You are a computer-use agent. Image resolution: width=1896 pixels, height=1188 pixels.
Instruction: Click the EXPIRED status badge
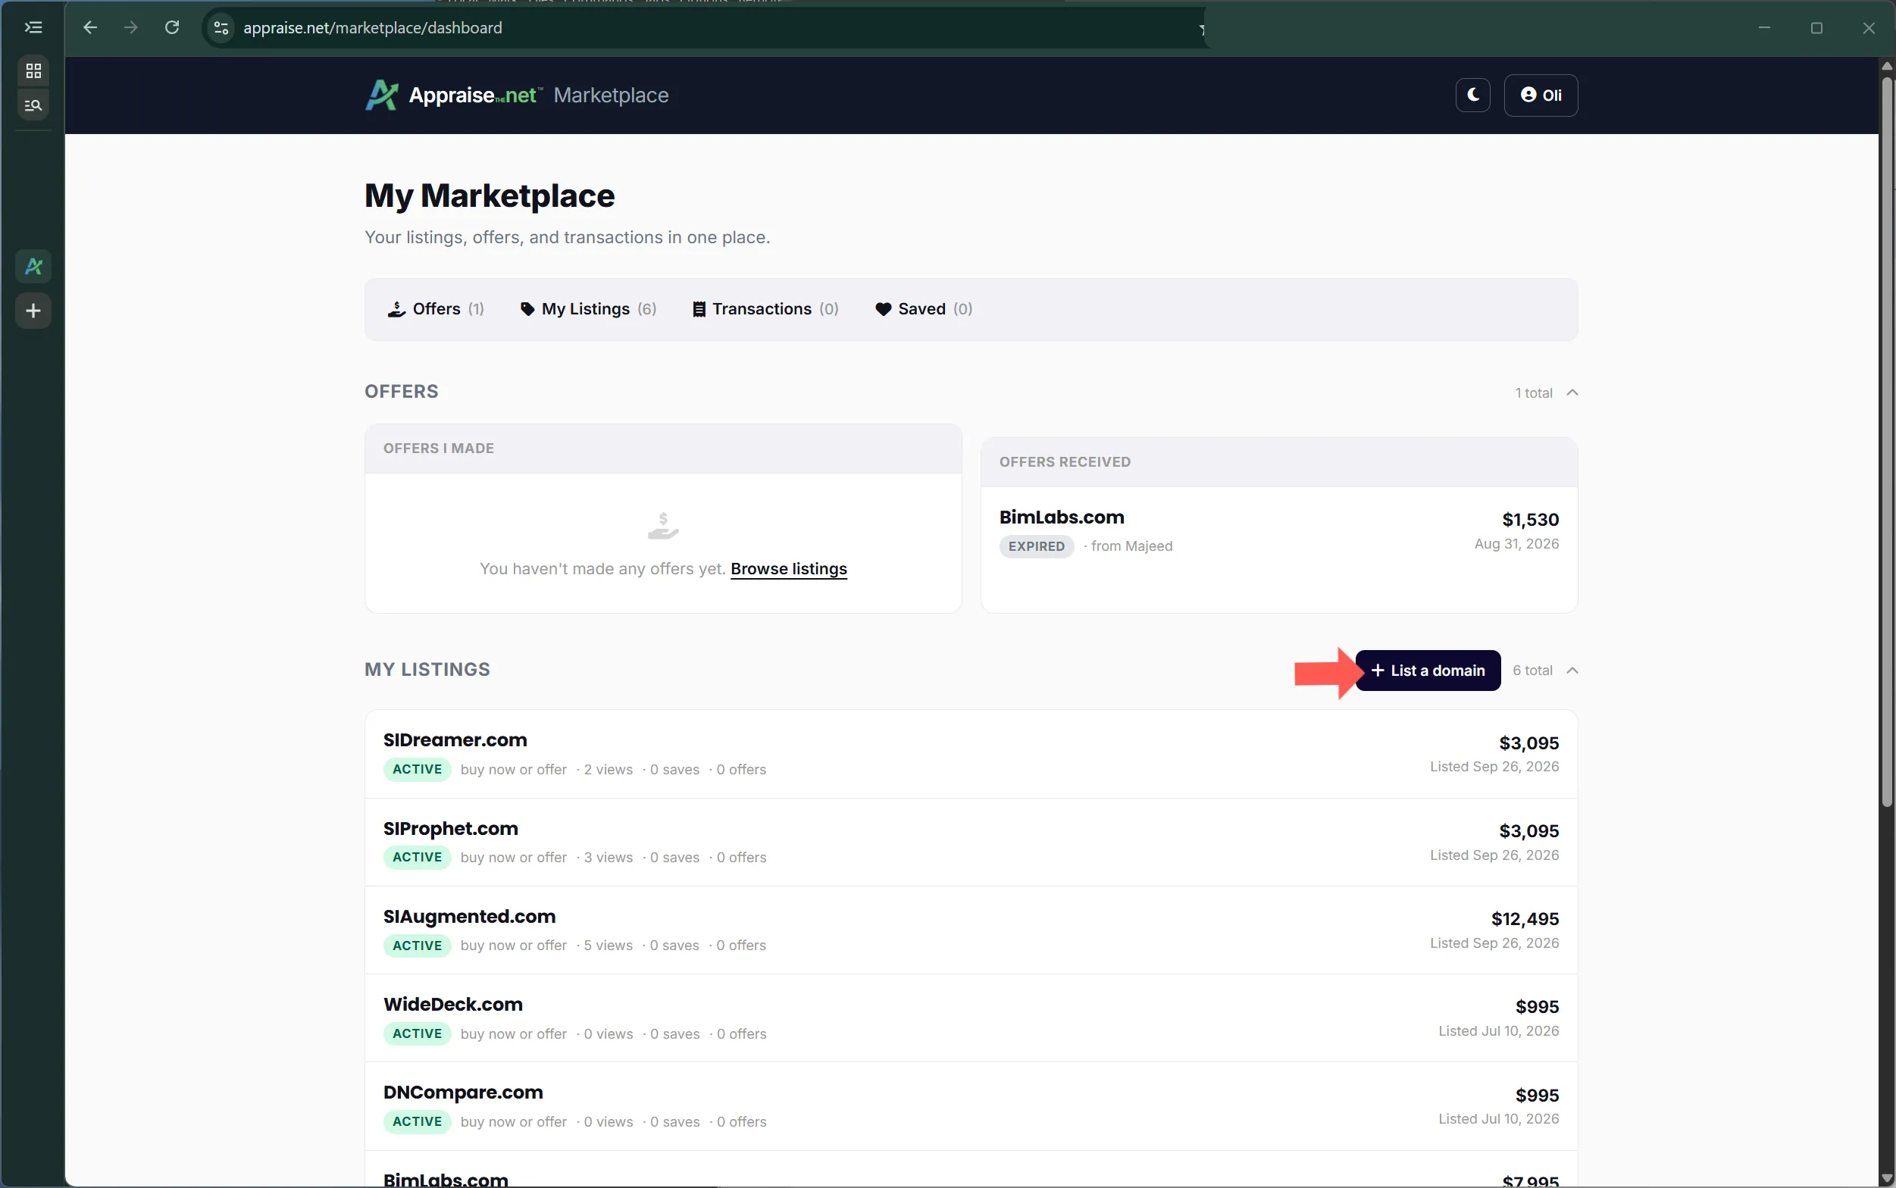coord(1037,546)
